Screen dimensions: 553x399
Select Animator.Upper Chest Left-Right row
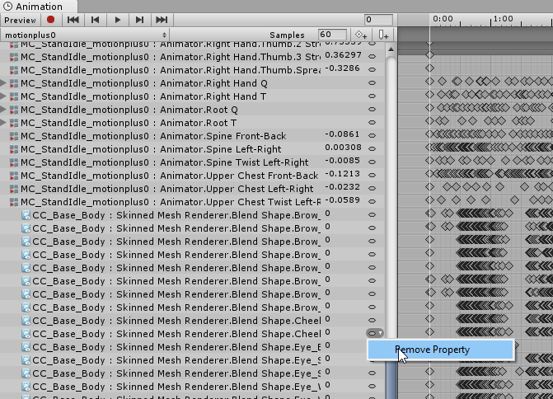pos(192,189)
